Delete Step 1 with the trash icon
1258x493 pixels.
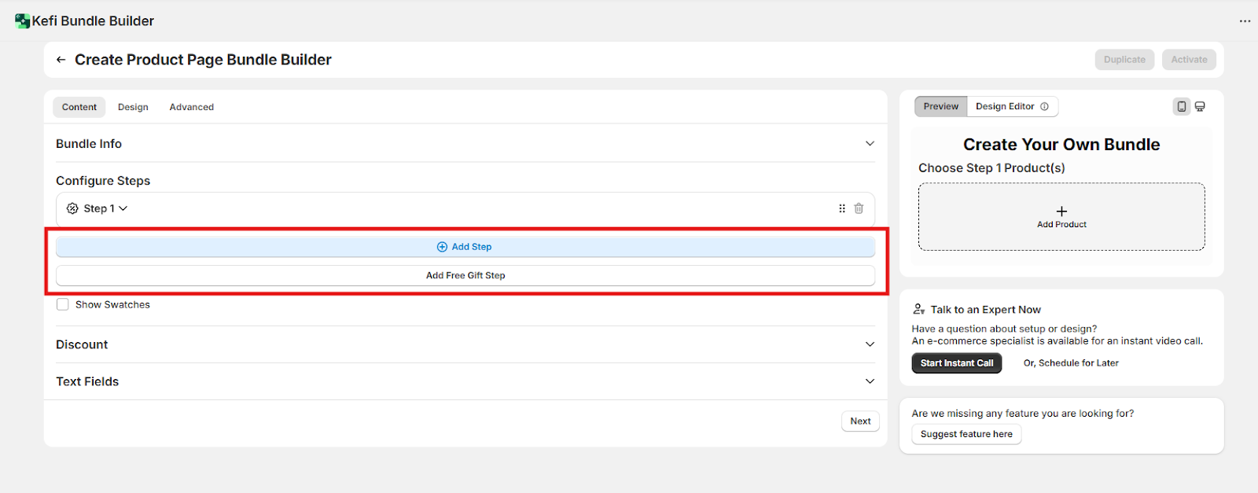click(x=859, y=208)
